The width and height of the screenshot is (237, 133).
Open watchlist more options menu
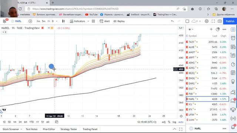224,29
